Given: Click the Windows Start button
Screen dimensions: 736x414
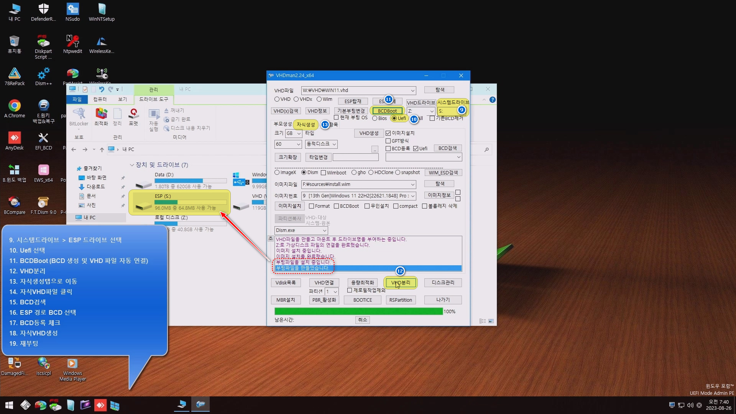Looking at the screenshot, I should [9, 405].
